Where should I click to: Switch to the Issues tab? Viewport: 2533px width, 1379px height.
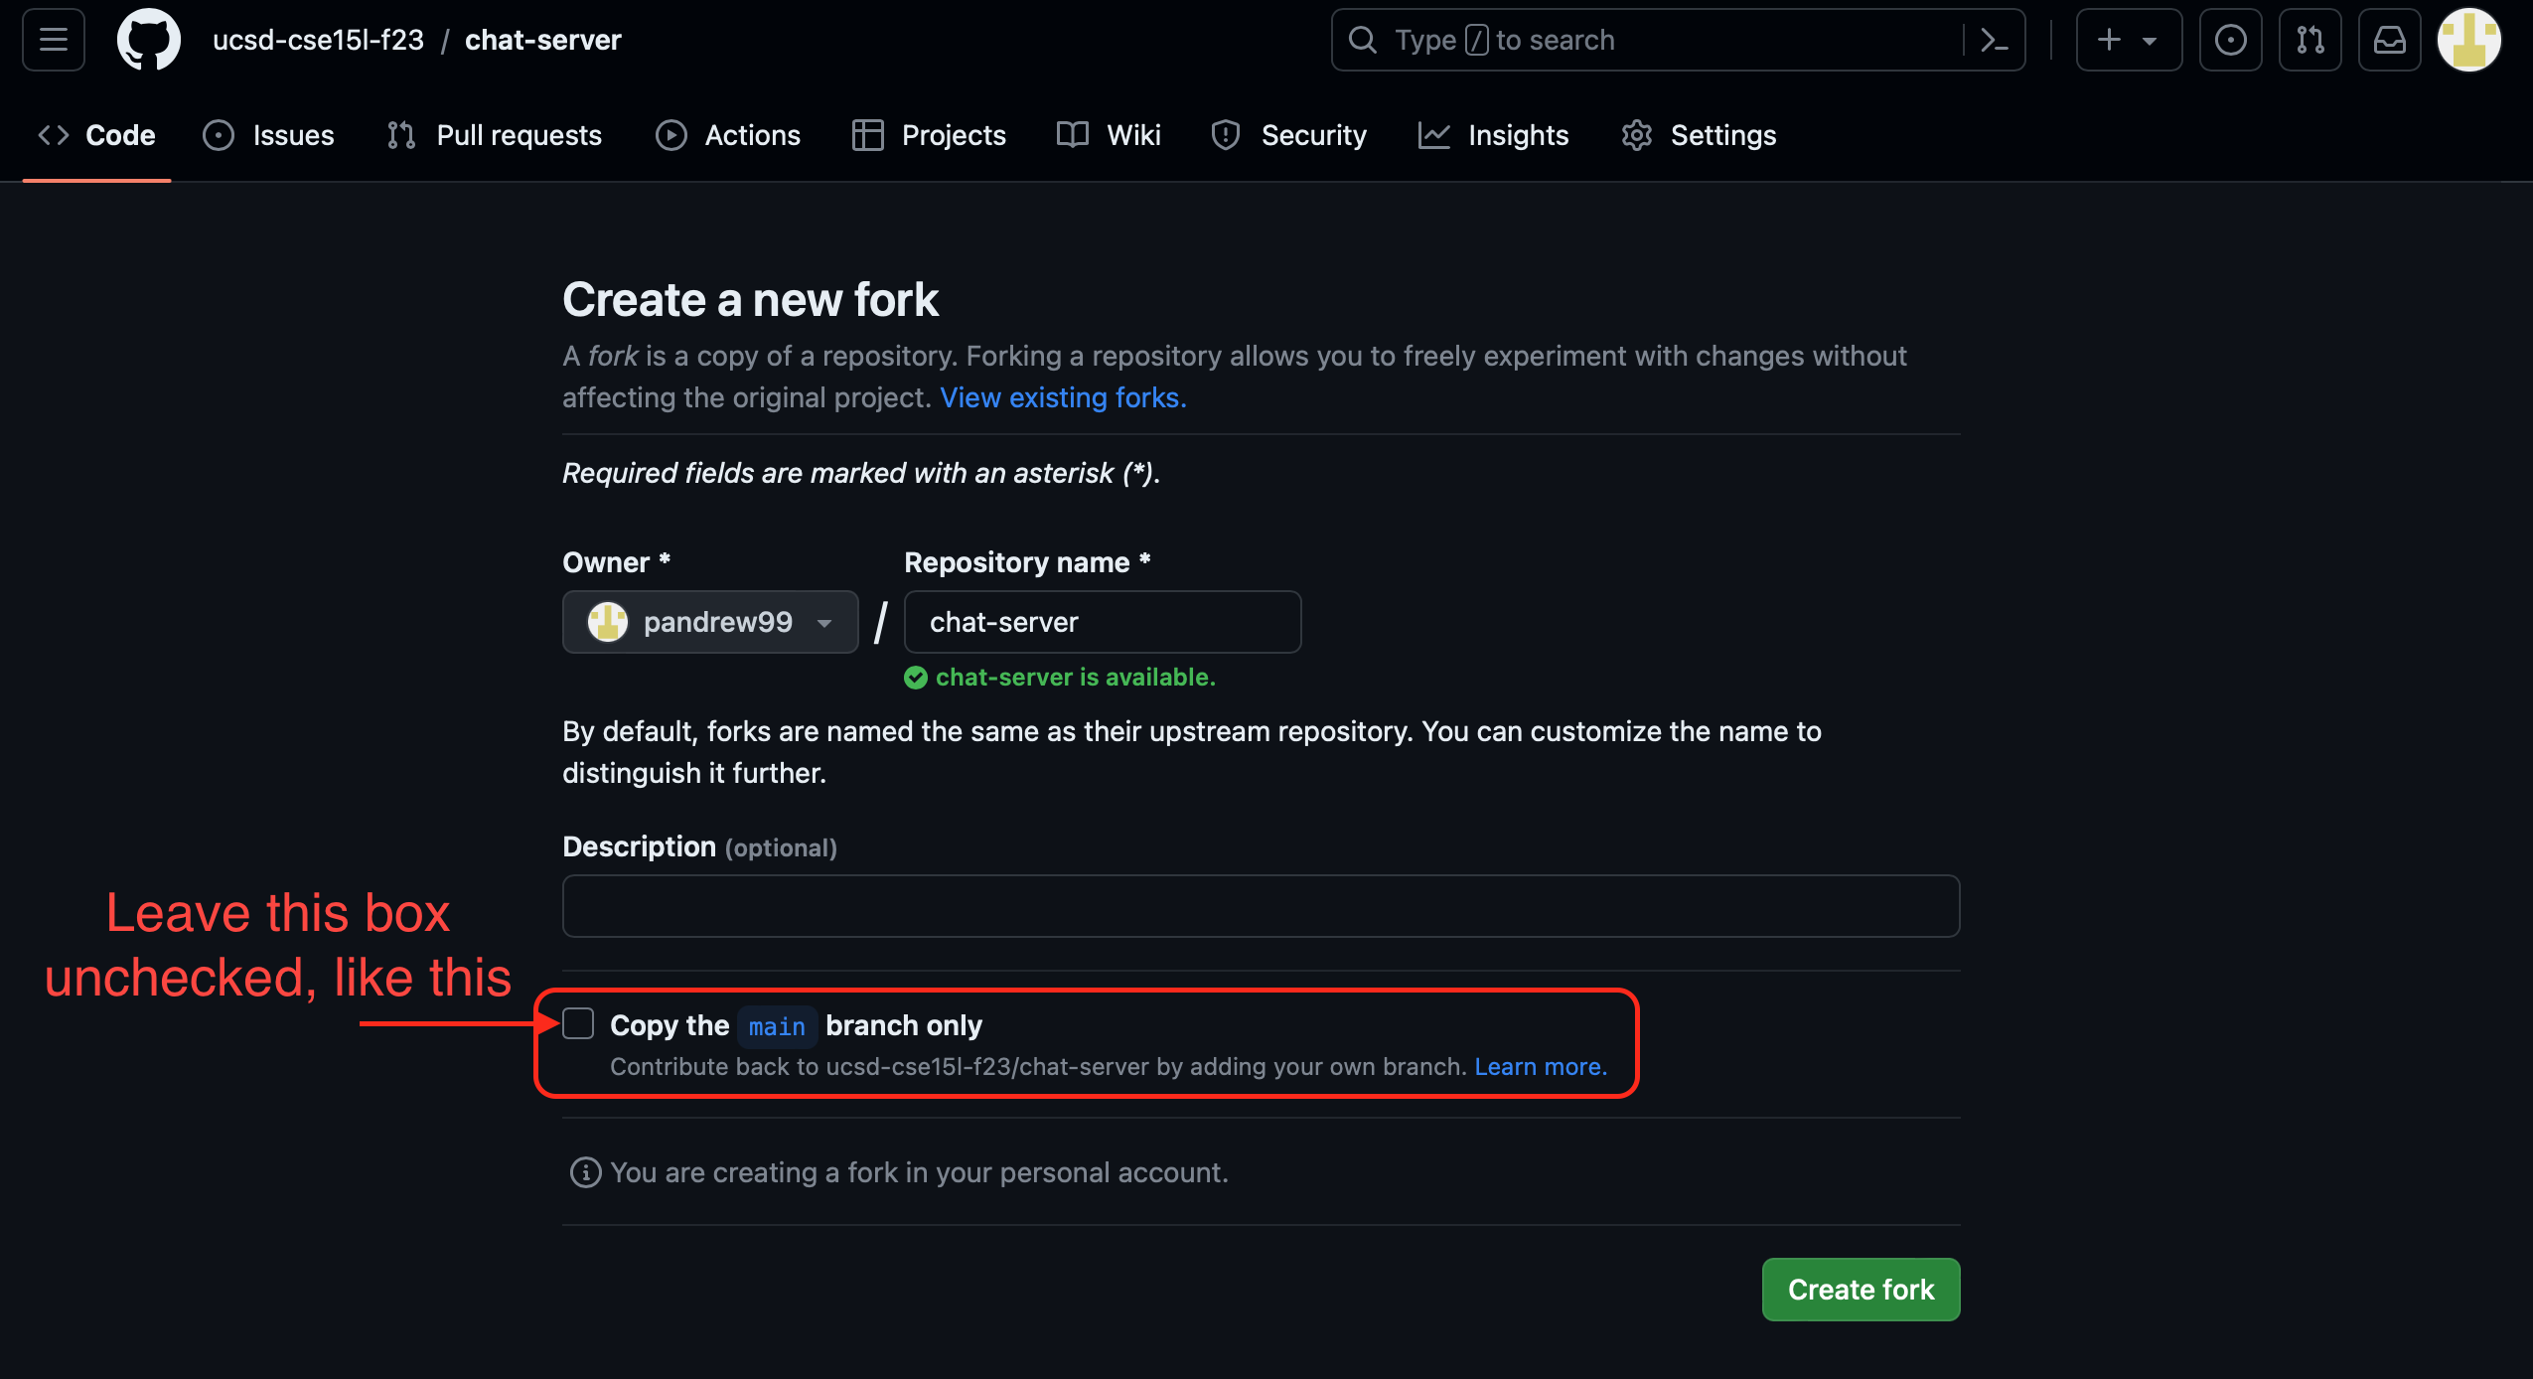(x=268, y=135)
